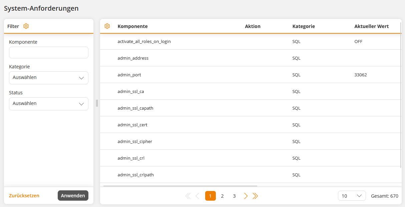Jump to the last page

point(255,196)
